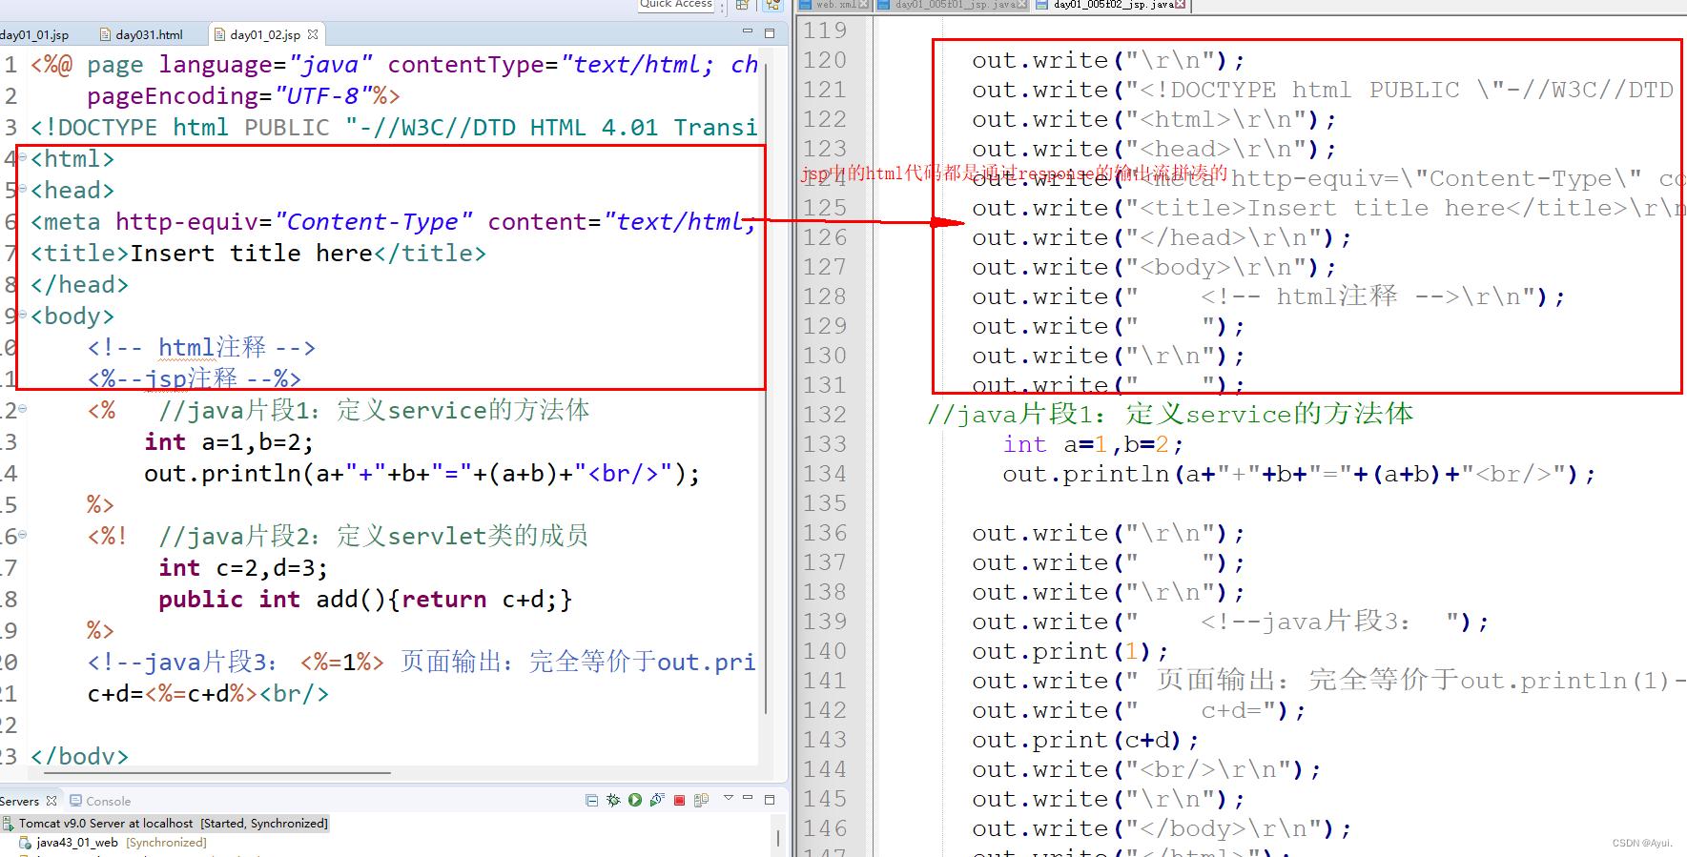Viewport: 1687px width, 857px height.
Task: Select the day01_02.jsp editor tab
Action: (264, 34)
